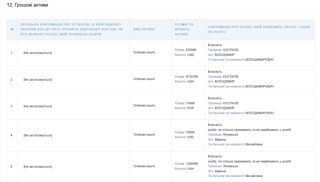Click "[Не застосовується]" in row 1
The image size is (320, 182).
pyautogui.click(x=38, y=53)
